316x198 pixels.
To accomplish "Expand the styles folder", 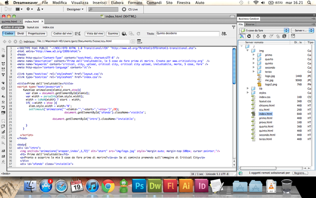I will pyautogui.click(x=248, y=93).
